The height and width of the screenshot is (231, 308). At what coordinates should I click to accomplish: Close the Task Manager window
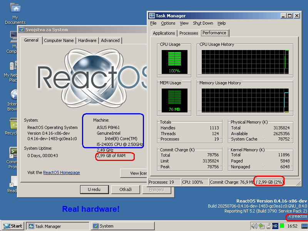tap(297, 15)
